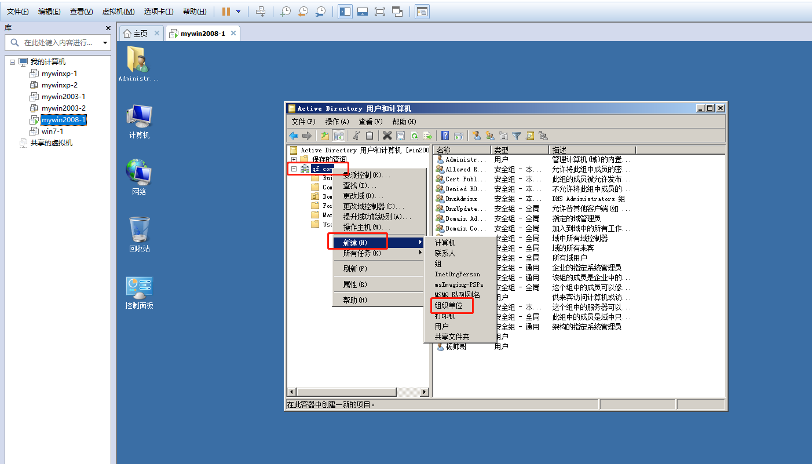Click the VMware pause virtual machine icon
812x464 pixels.
tap(226, 11)
